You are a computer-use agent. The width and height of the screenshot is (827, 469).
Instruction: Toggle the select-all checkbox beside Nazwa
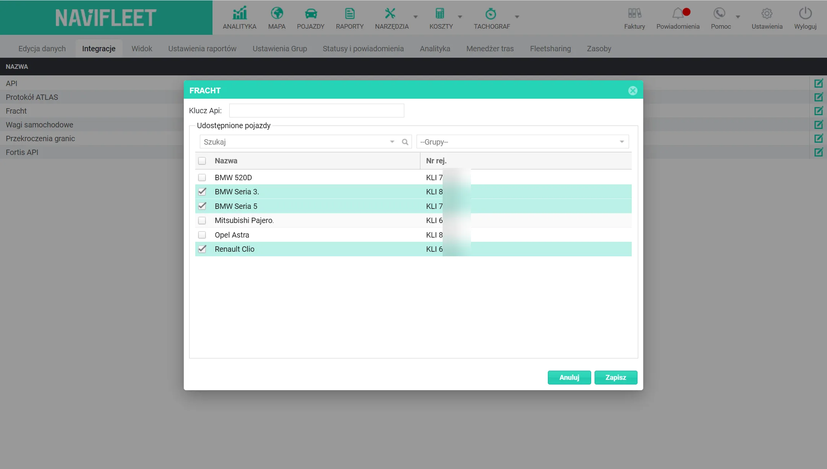202,161
